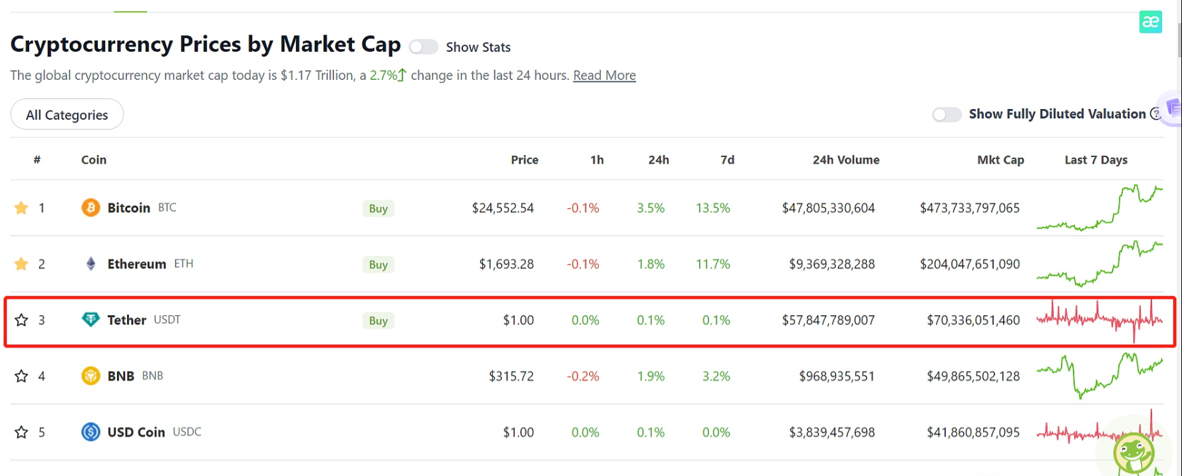The image size is (1182, 476).
Task: Sort coins by Price column header
Action: (524, 160)
